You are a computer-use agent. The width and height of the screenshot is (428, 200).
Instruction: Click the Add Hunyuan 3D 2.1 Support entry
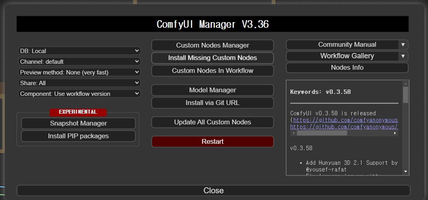352,163
